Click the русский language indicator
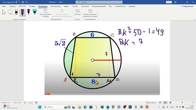The image size is (196, 110). click(31, 103)
